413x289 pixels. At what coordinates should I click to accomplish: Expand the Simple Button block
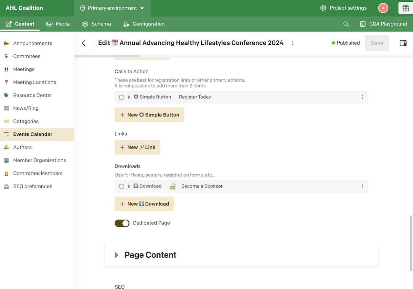[129, 97]
